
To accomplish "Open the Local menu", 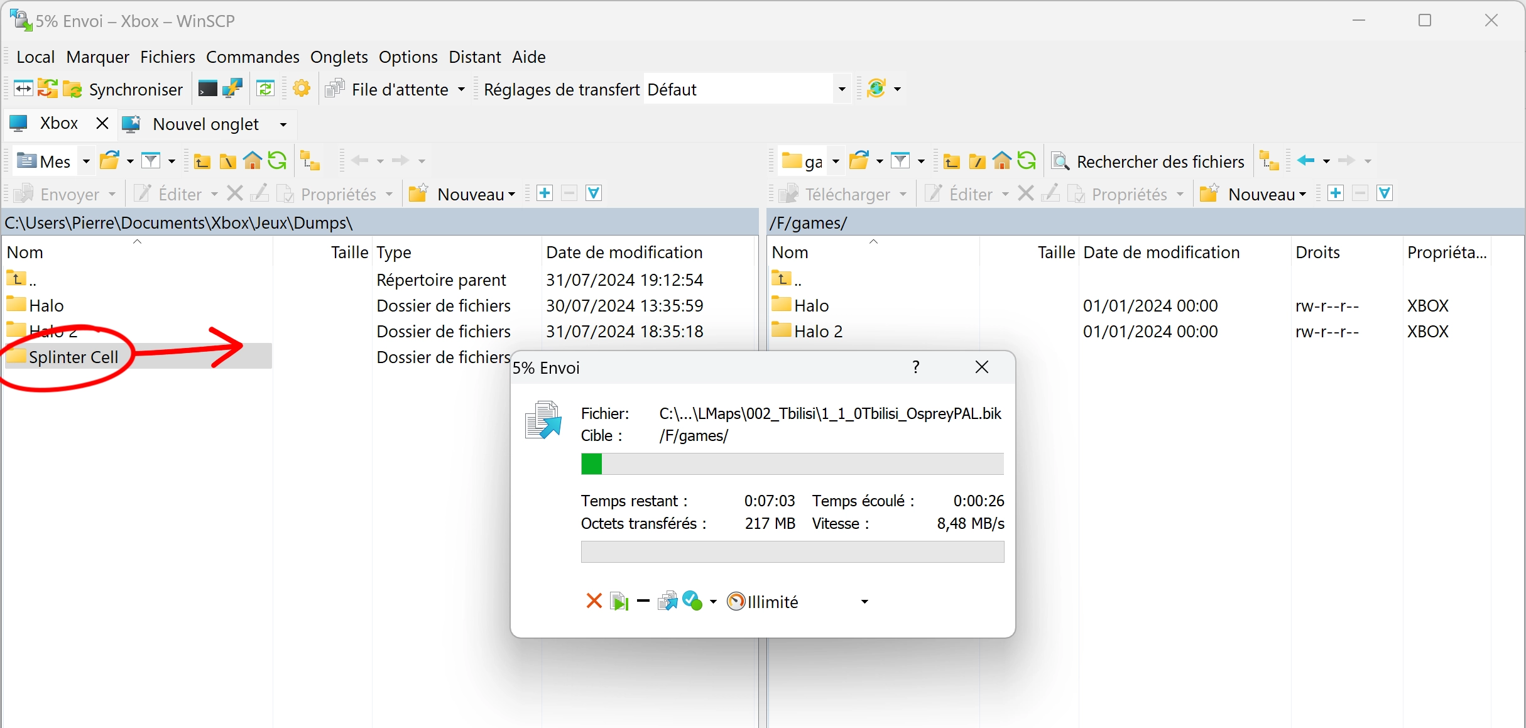I will coord(36,57).
